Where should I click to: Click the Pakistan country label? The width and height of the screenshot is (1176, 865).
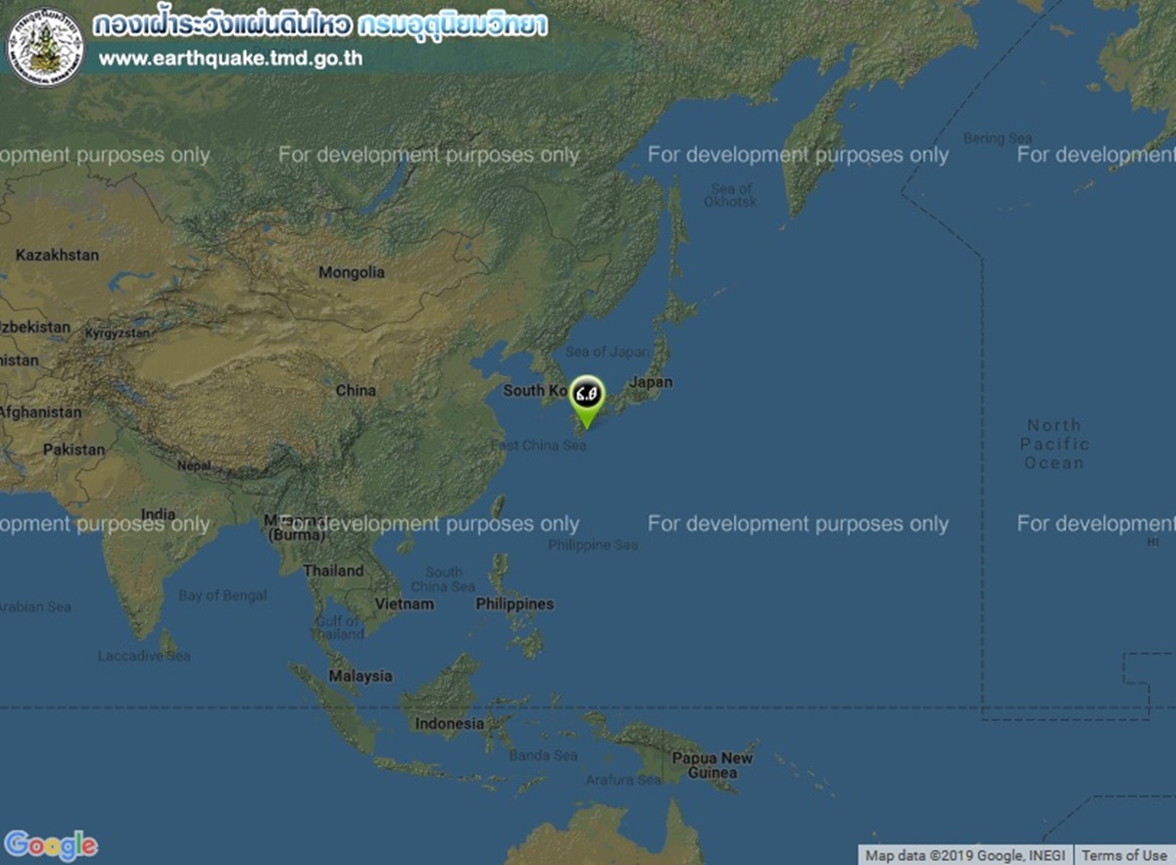click(73, 450)
